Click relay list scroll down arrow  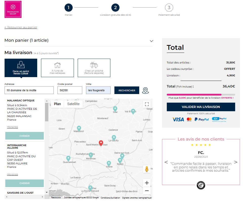coord(47,192)
